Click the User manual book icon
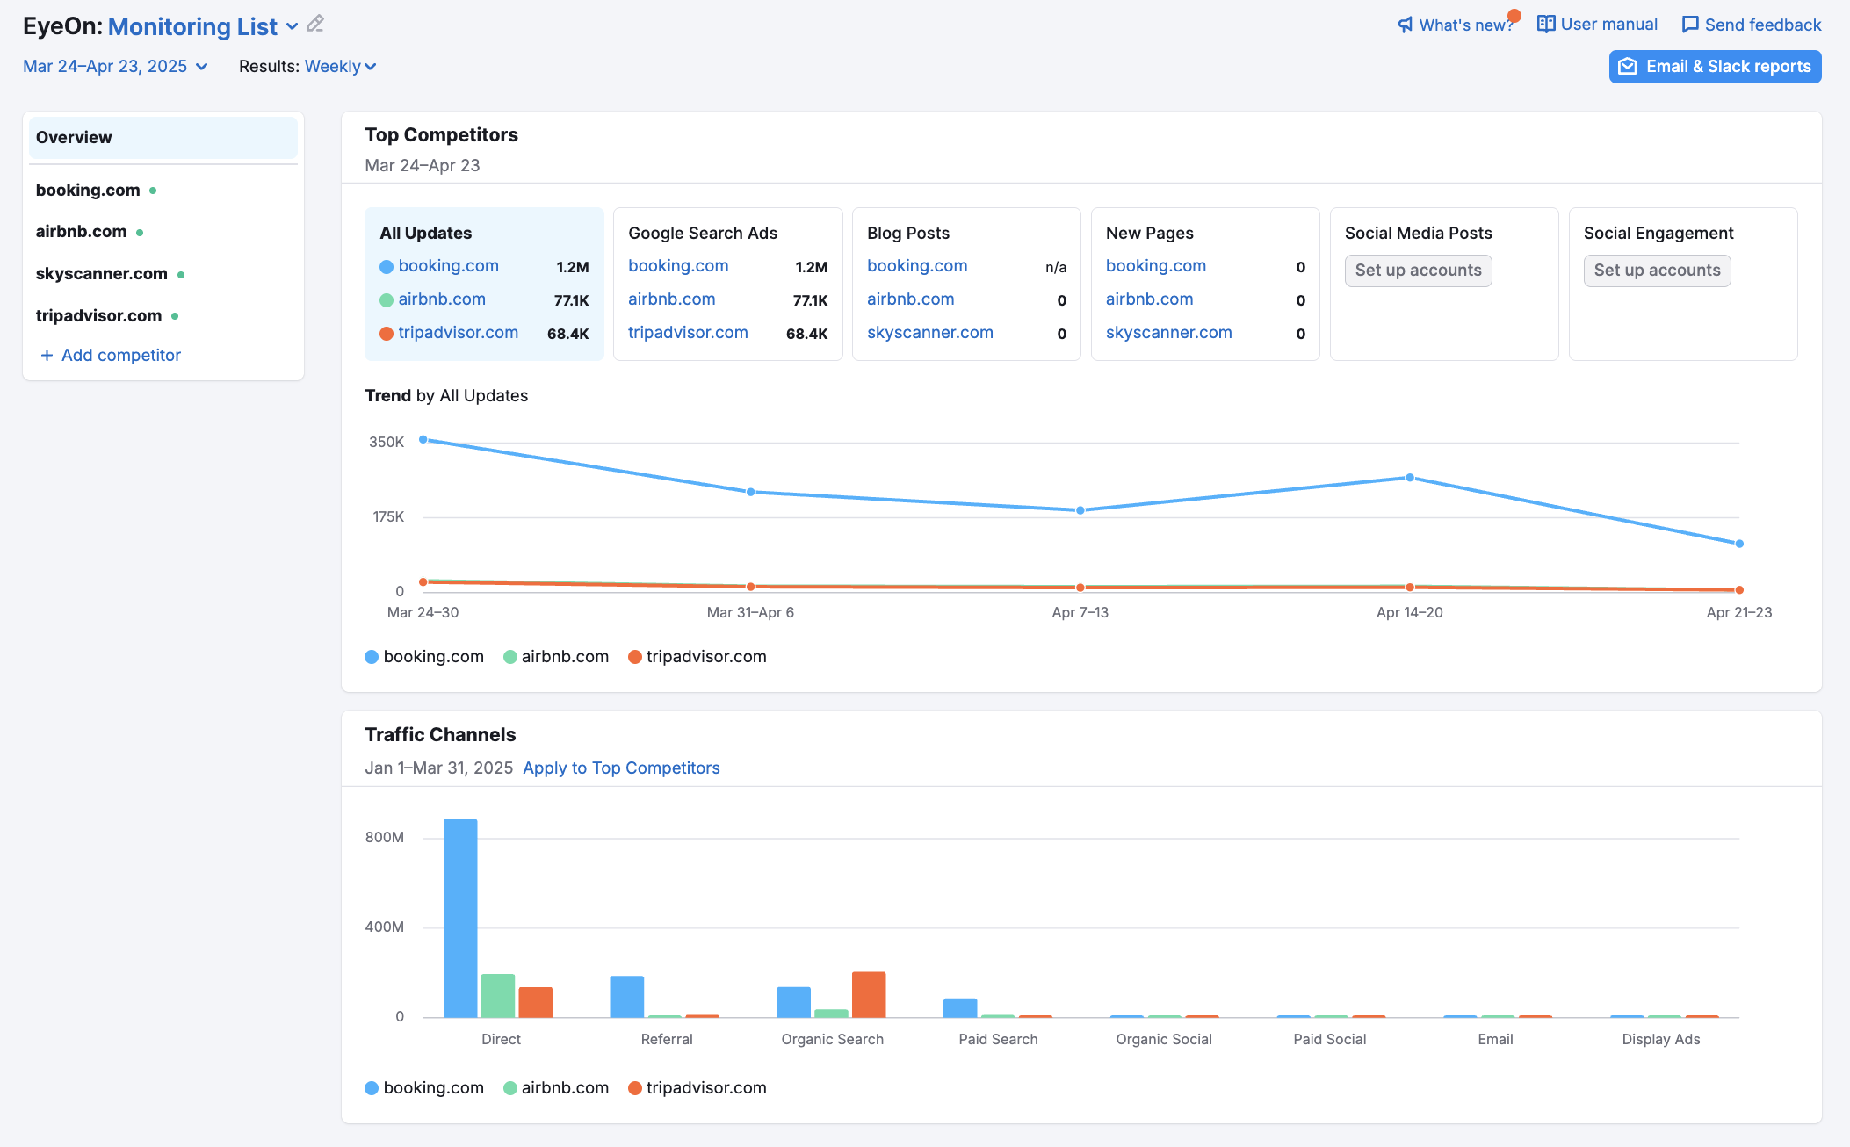The height and width of the screenshot is (1147, 1850). point(1546,24)
